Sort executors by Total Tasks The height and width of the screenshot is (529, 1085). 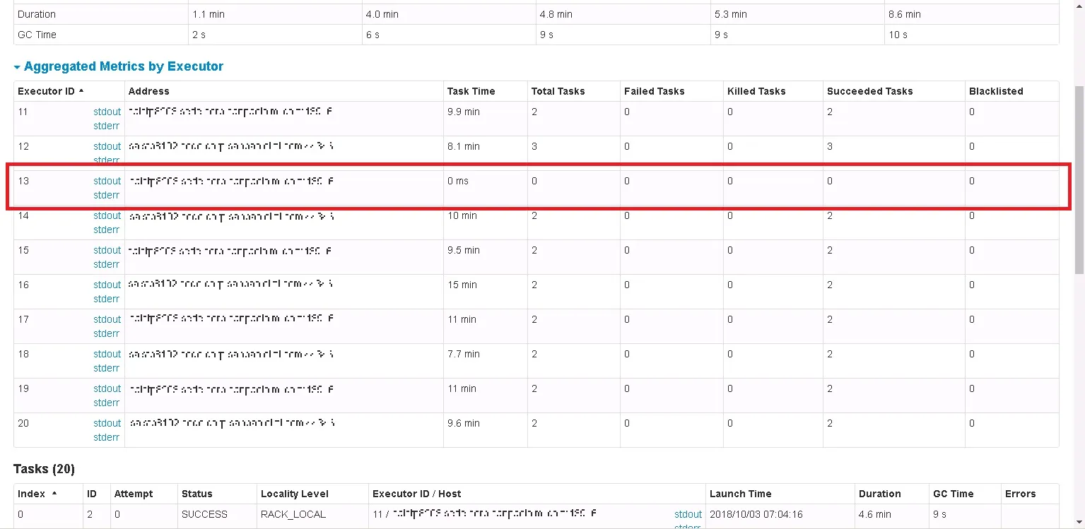click(x=558, y=91)
